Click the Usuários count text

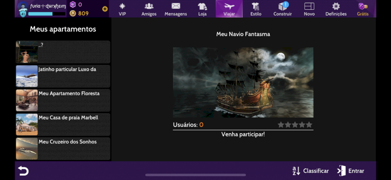pos(188,125)
